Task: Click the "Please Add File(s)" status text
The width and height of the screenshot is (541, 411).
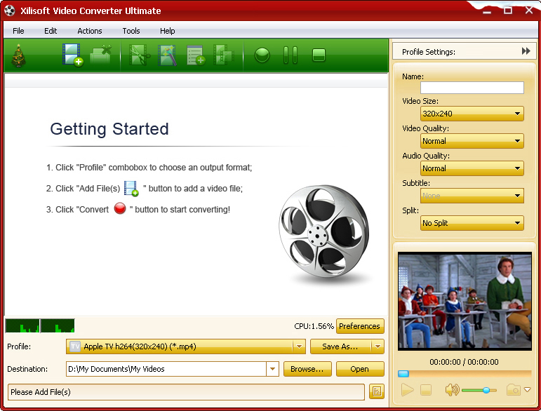Action: coord(41,392)
